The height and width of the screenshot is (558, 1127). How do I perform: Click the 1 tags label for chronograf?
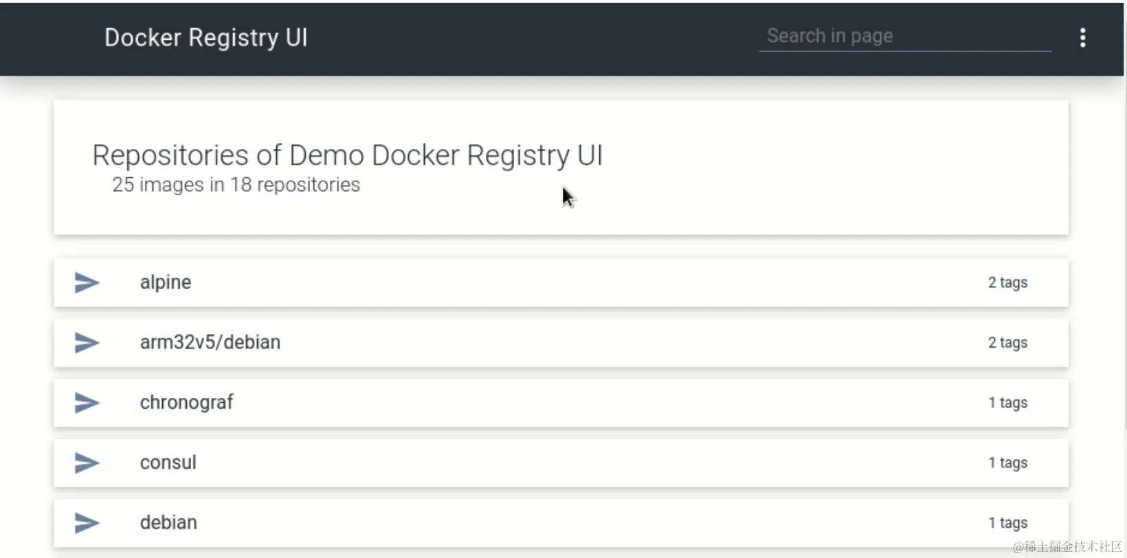pos(1007,403)
